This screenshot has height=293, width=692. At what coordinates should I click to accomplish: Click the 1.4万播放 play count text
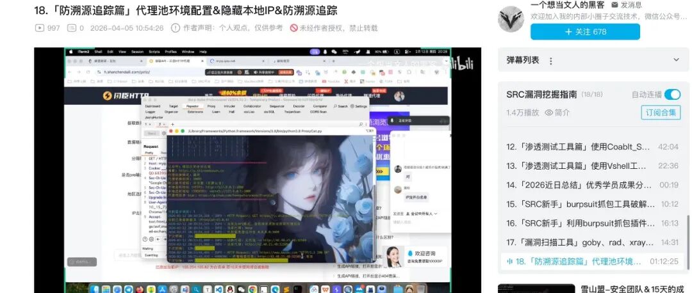pos(523,113)
